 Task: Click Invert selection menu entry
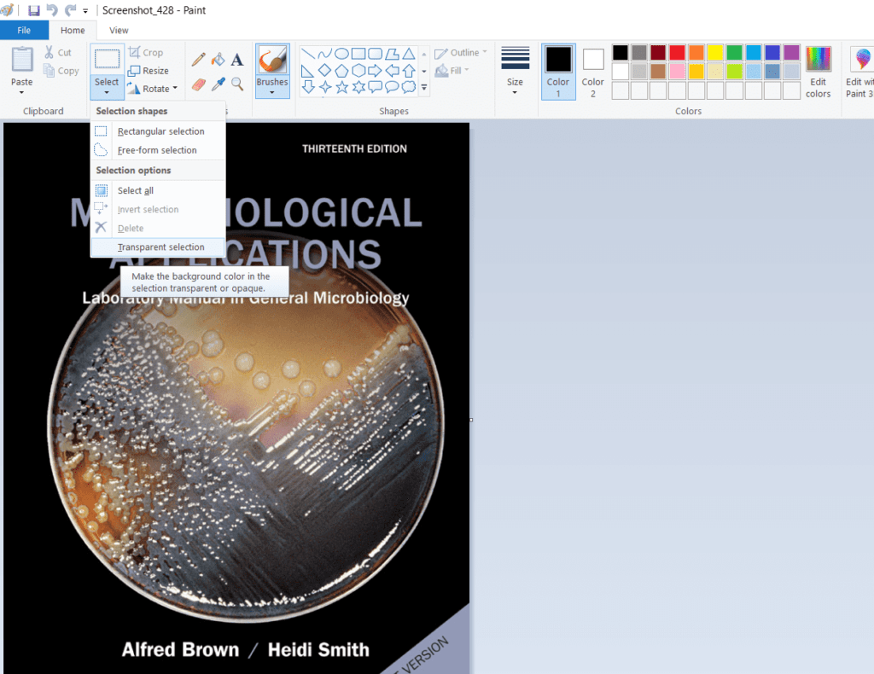[158, 209]
